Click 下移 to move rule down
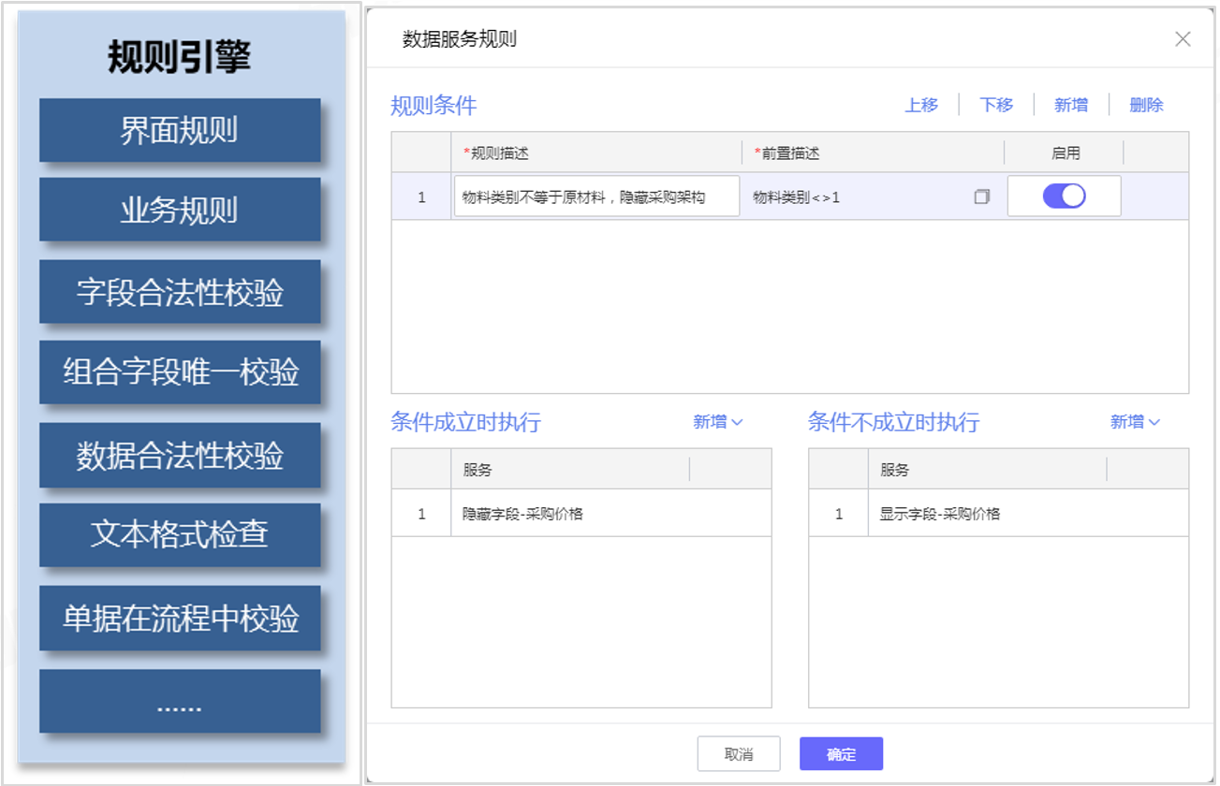This screenshot has width=1220, height=786. [x=996, y=105]
